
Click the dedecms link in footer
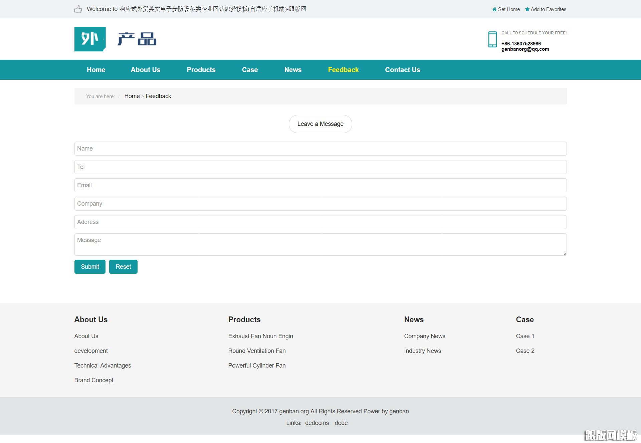(x=317, y=423)
